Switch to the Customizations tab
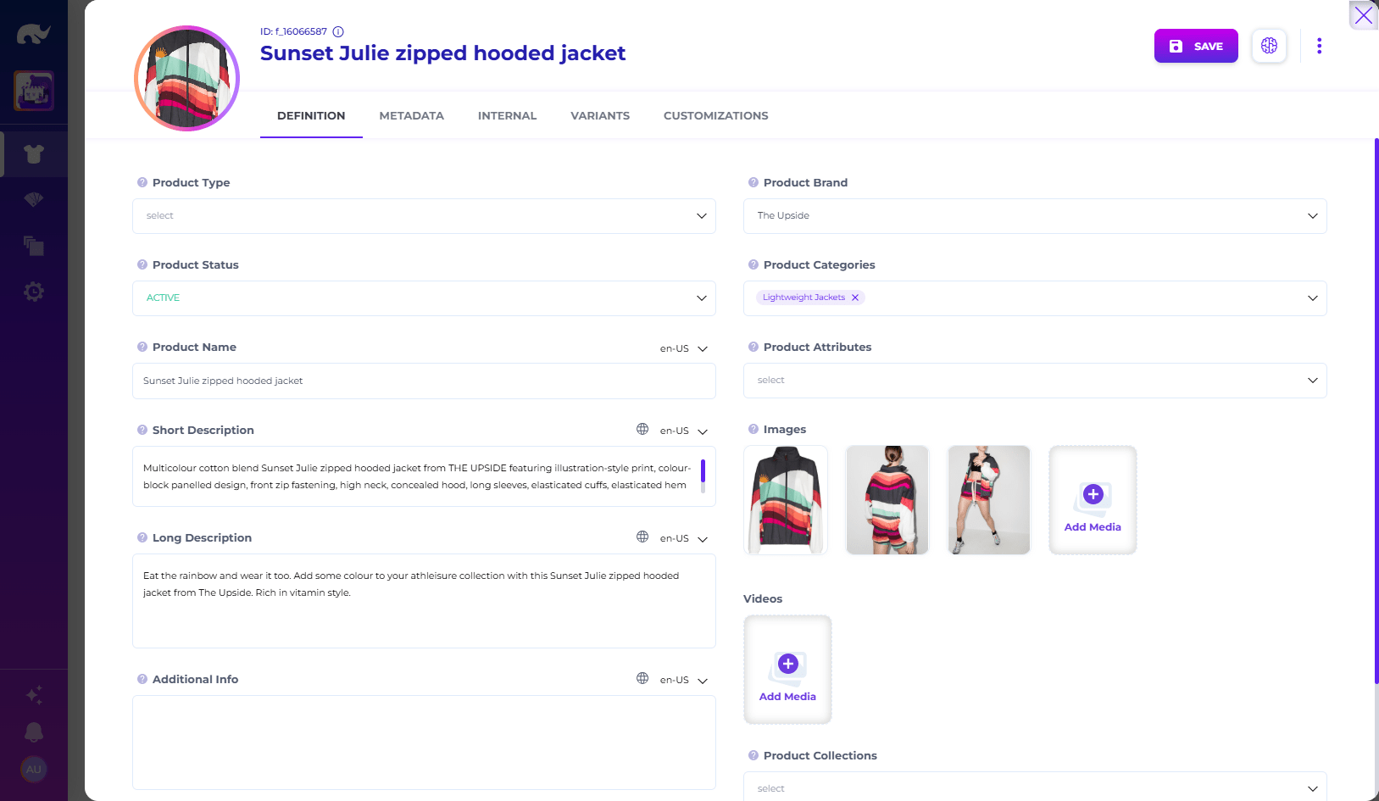 pos(716,115)
